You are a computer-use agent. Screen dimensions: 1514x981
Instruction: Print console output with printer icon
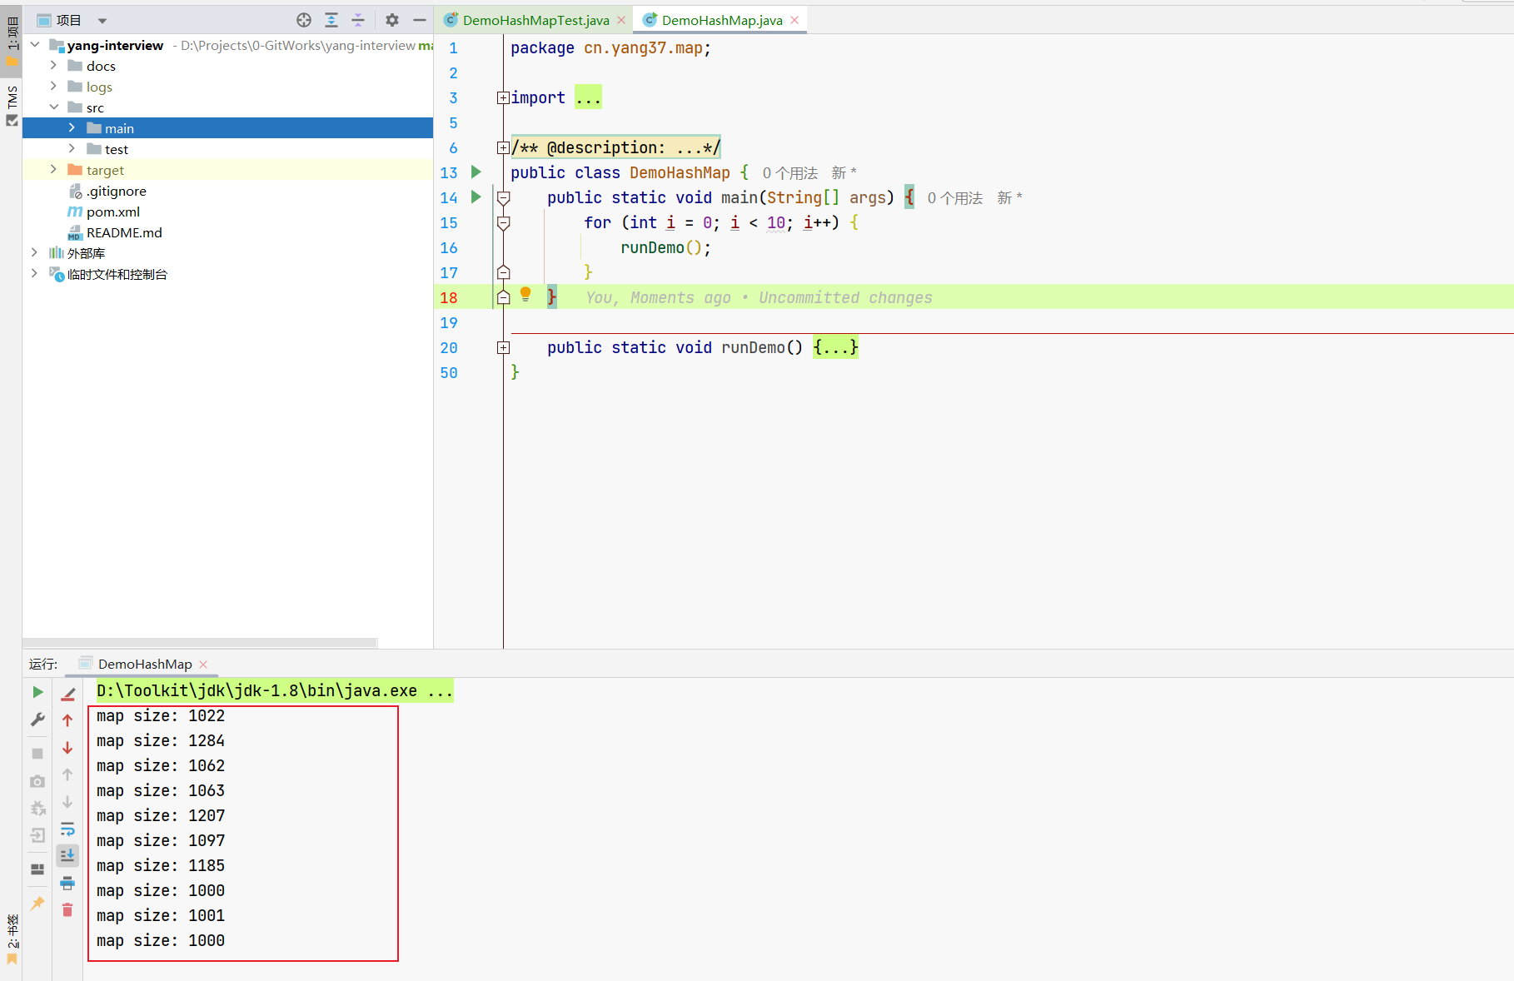(x=68, y=883)
